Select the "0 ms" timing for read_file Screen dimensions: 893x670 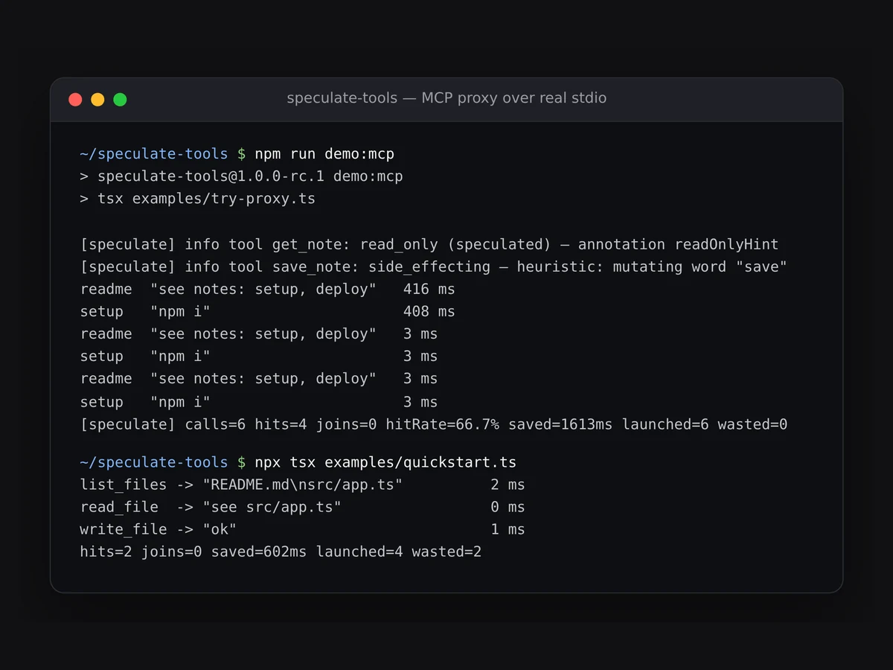pos(508,507)
